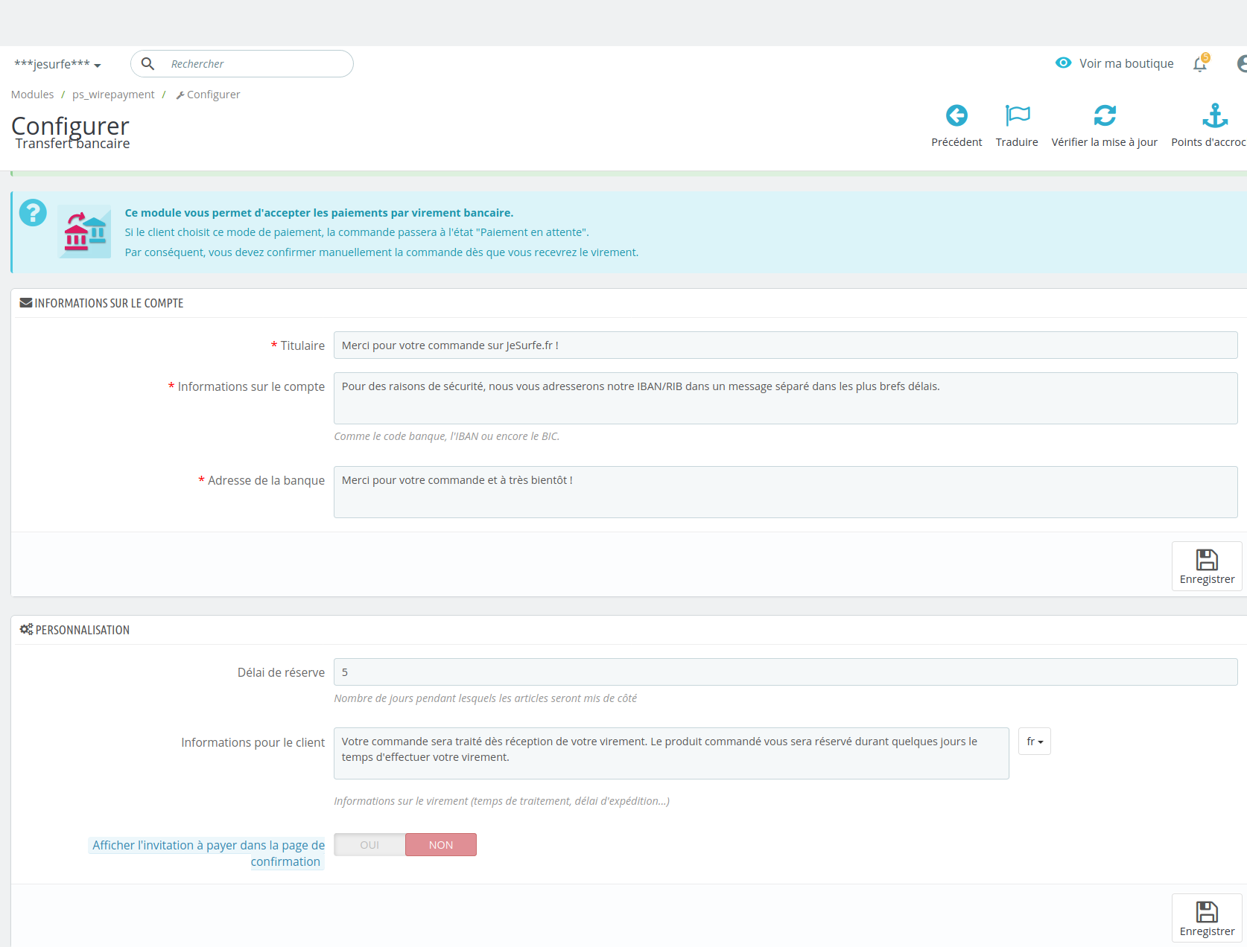This screenshot has width=1247, height=947.
Task: Click the Adresse de la banque textarea
Action: pos(785,492)
